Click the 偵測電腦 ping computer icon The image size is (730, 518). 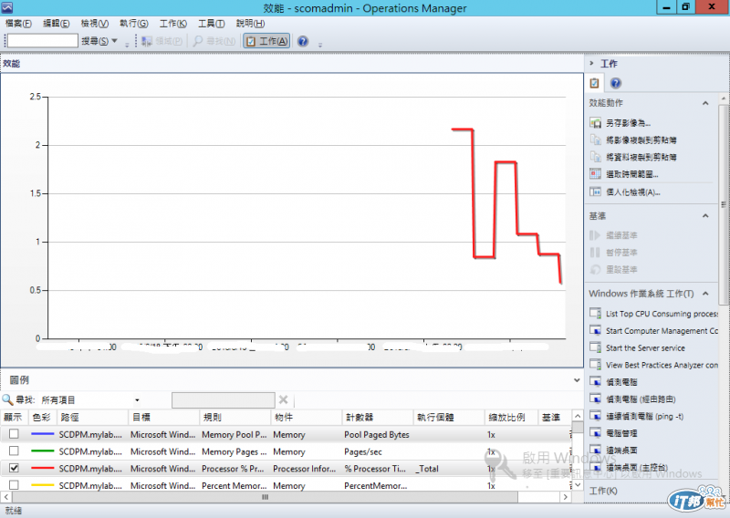pos(595,381)
